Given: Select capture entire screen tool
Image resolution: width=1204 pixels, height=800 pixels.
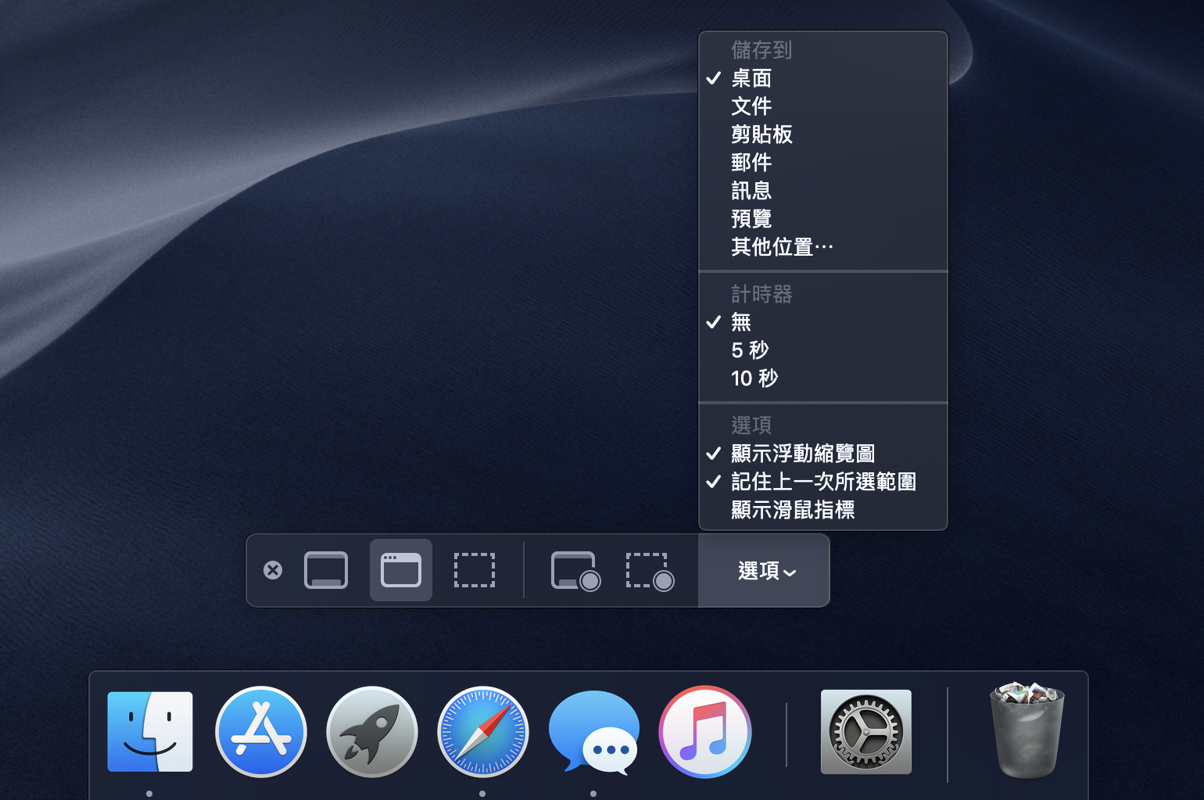Looking at the screenshot, I should [x=326, y=570].
